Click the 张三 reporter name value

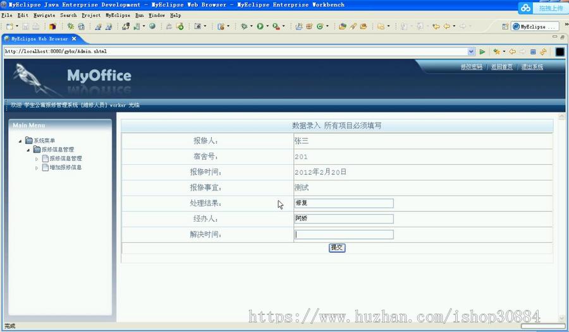(x=302, y=141)
